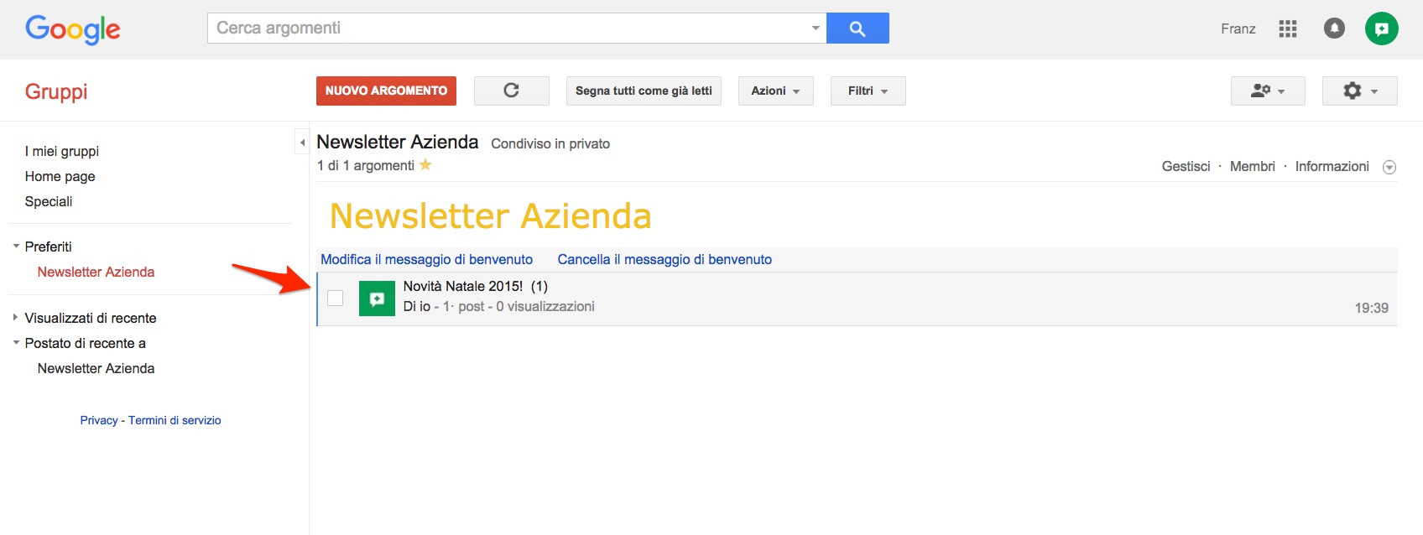This screenshot has width=1423, height=535.
Task: Open the notifications bell icon
Action: pos(1334,29)
